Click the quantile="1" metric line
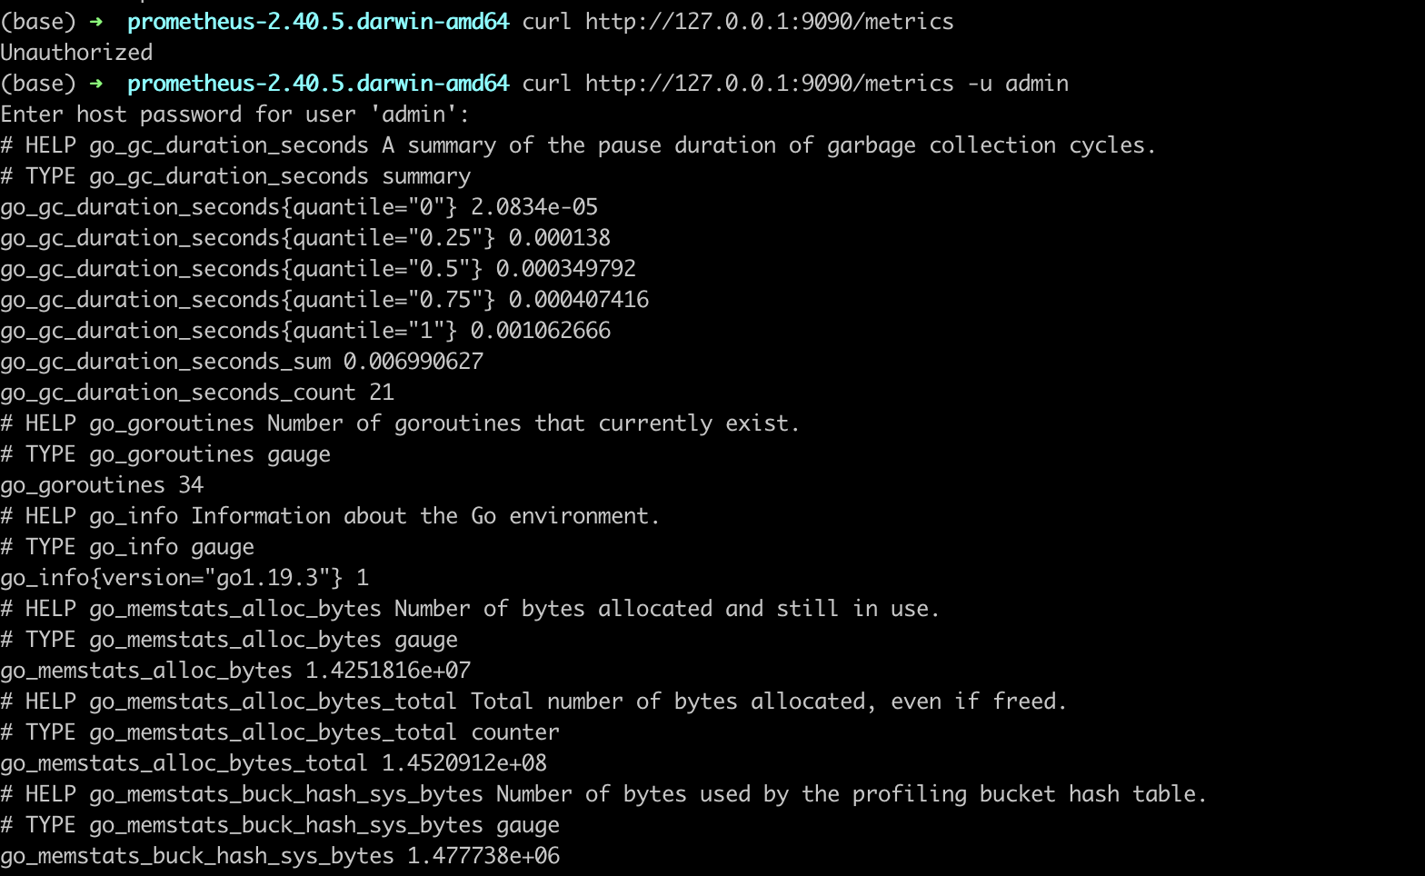 305,331
